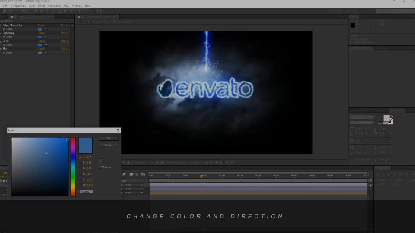Toggle the Lightning effect fx switch
This screenshot has width=415, height=233.
click(x=1, y=33)
